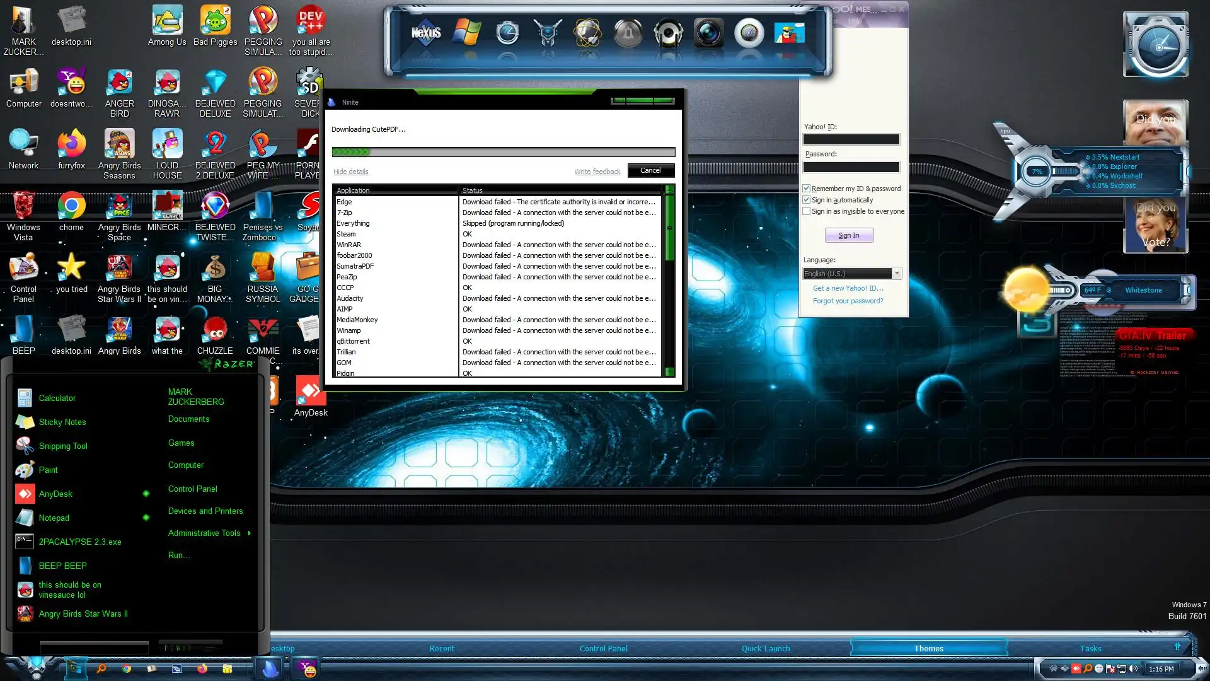Open the AnyDesk desktop icon
Viewport: 1210px width, 681px height.
(311, 393)
